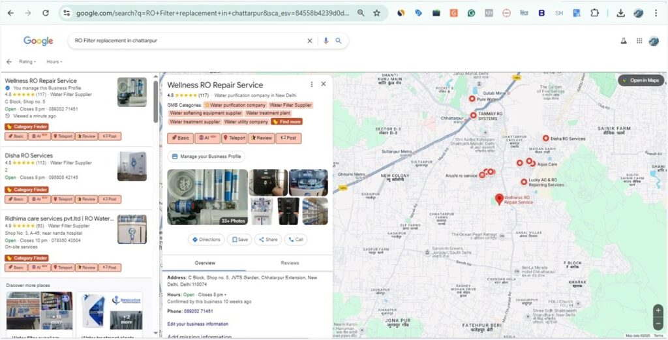Switch to Reviews tab
The width and height of the screenshot is (668, 340).
click(x=290, y=263)
